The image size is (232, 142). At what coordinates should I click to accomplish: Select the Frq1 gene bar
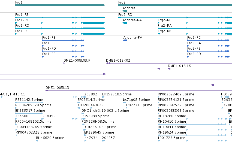pos(60,5)
